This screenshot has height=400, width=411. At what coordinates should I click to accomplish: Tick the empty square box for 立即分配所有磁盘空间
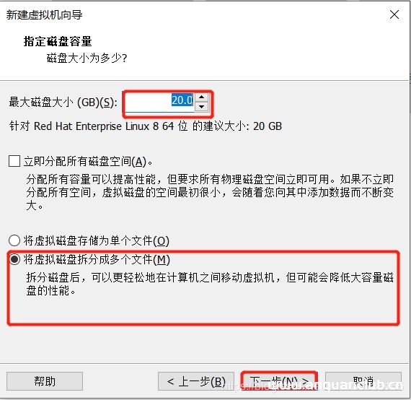point(14,161)
